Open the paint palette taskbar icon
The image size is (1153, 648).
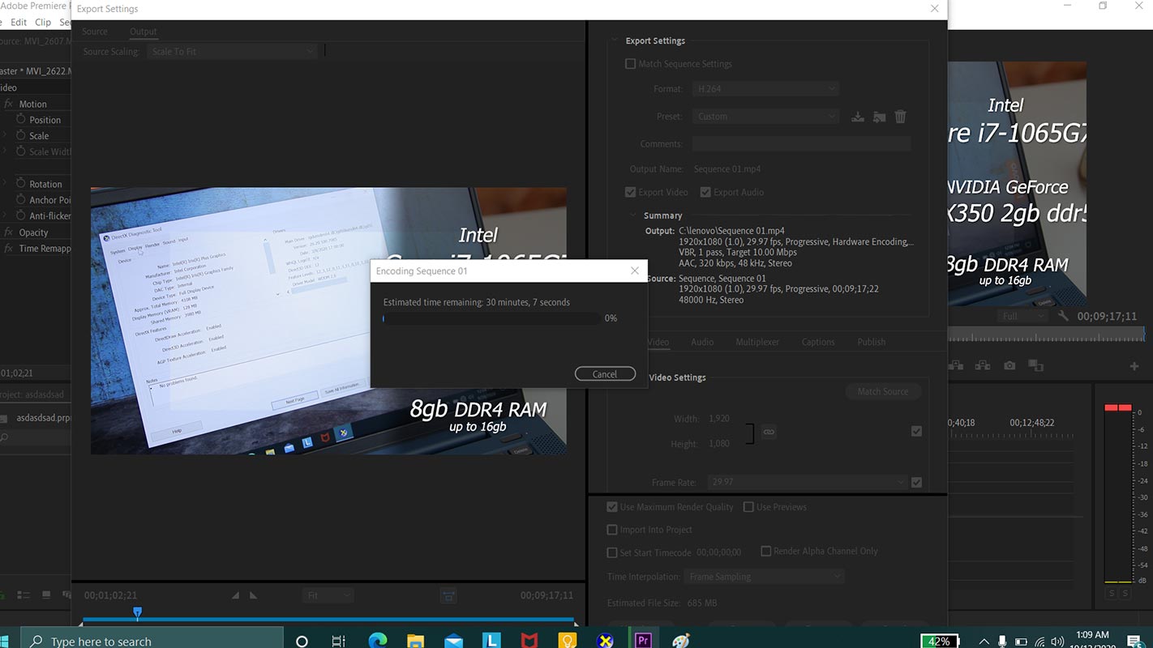[681, 640]
